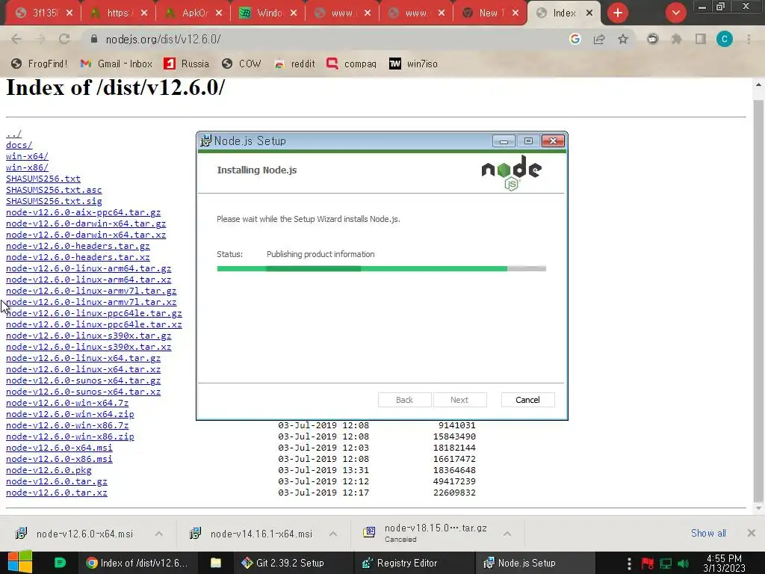This screenshot has width=765, height=574.
Task: Open taskbar clock 4:55 PM
Action: click(x=725, y=564)
